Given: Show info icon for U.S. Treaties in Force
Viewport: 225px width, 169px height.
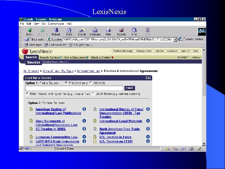Looking at the screenshot, I should pos(148,137).
